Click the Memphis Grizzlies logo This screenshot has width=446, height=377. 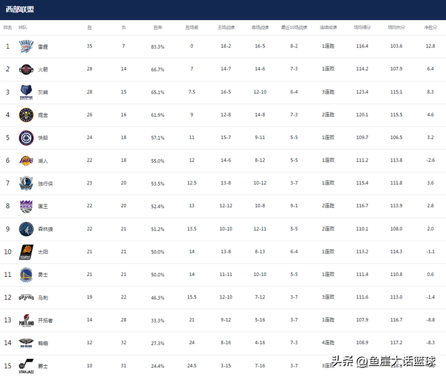tap(26, 92)
